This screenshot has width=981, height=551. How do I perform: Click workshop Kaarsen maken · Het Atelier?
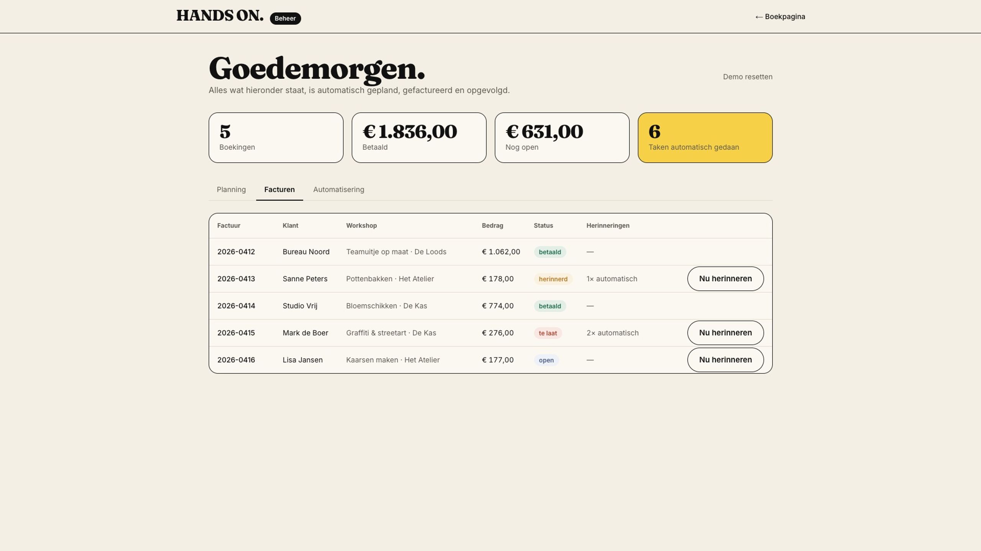393,360
